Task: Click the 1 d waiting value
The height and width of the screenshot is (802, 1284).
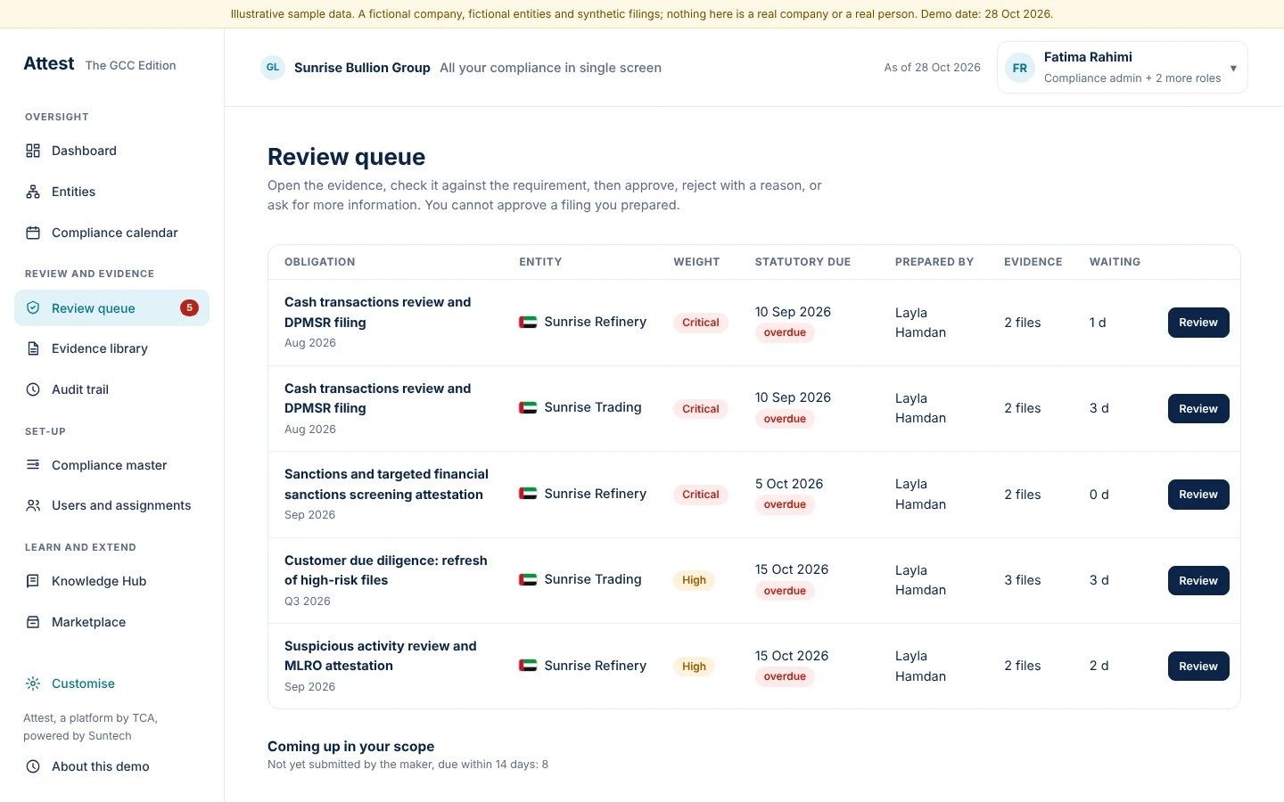Action: pos(1098,323)
